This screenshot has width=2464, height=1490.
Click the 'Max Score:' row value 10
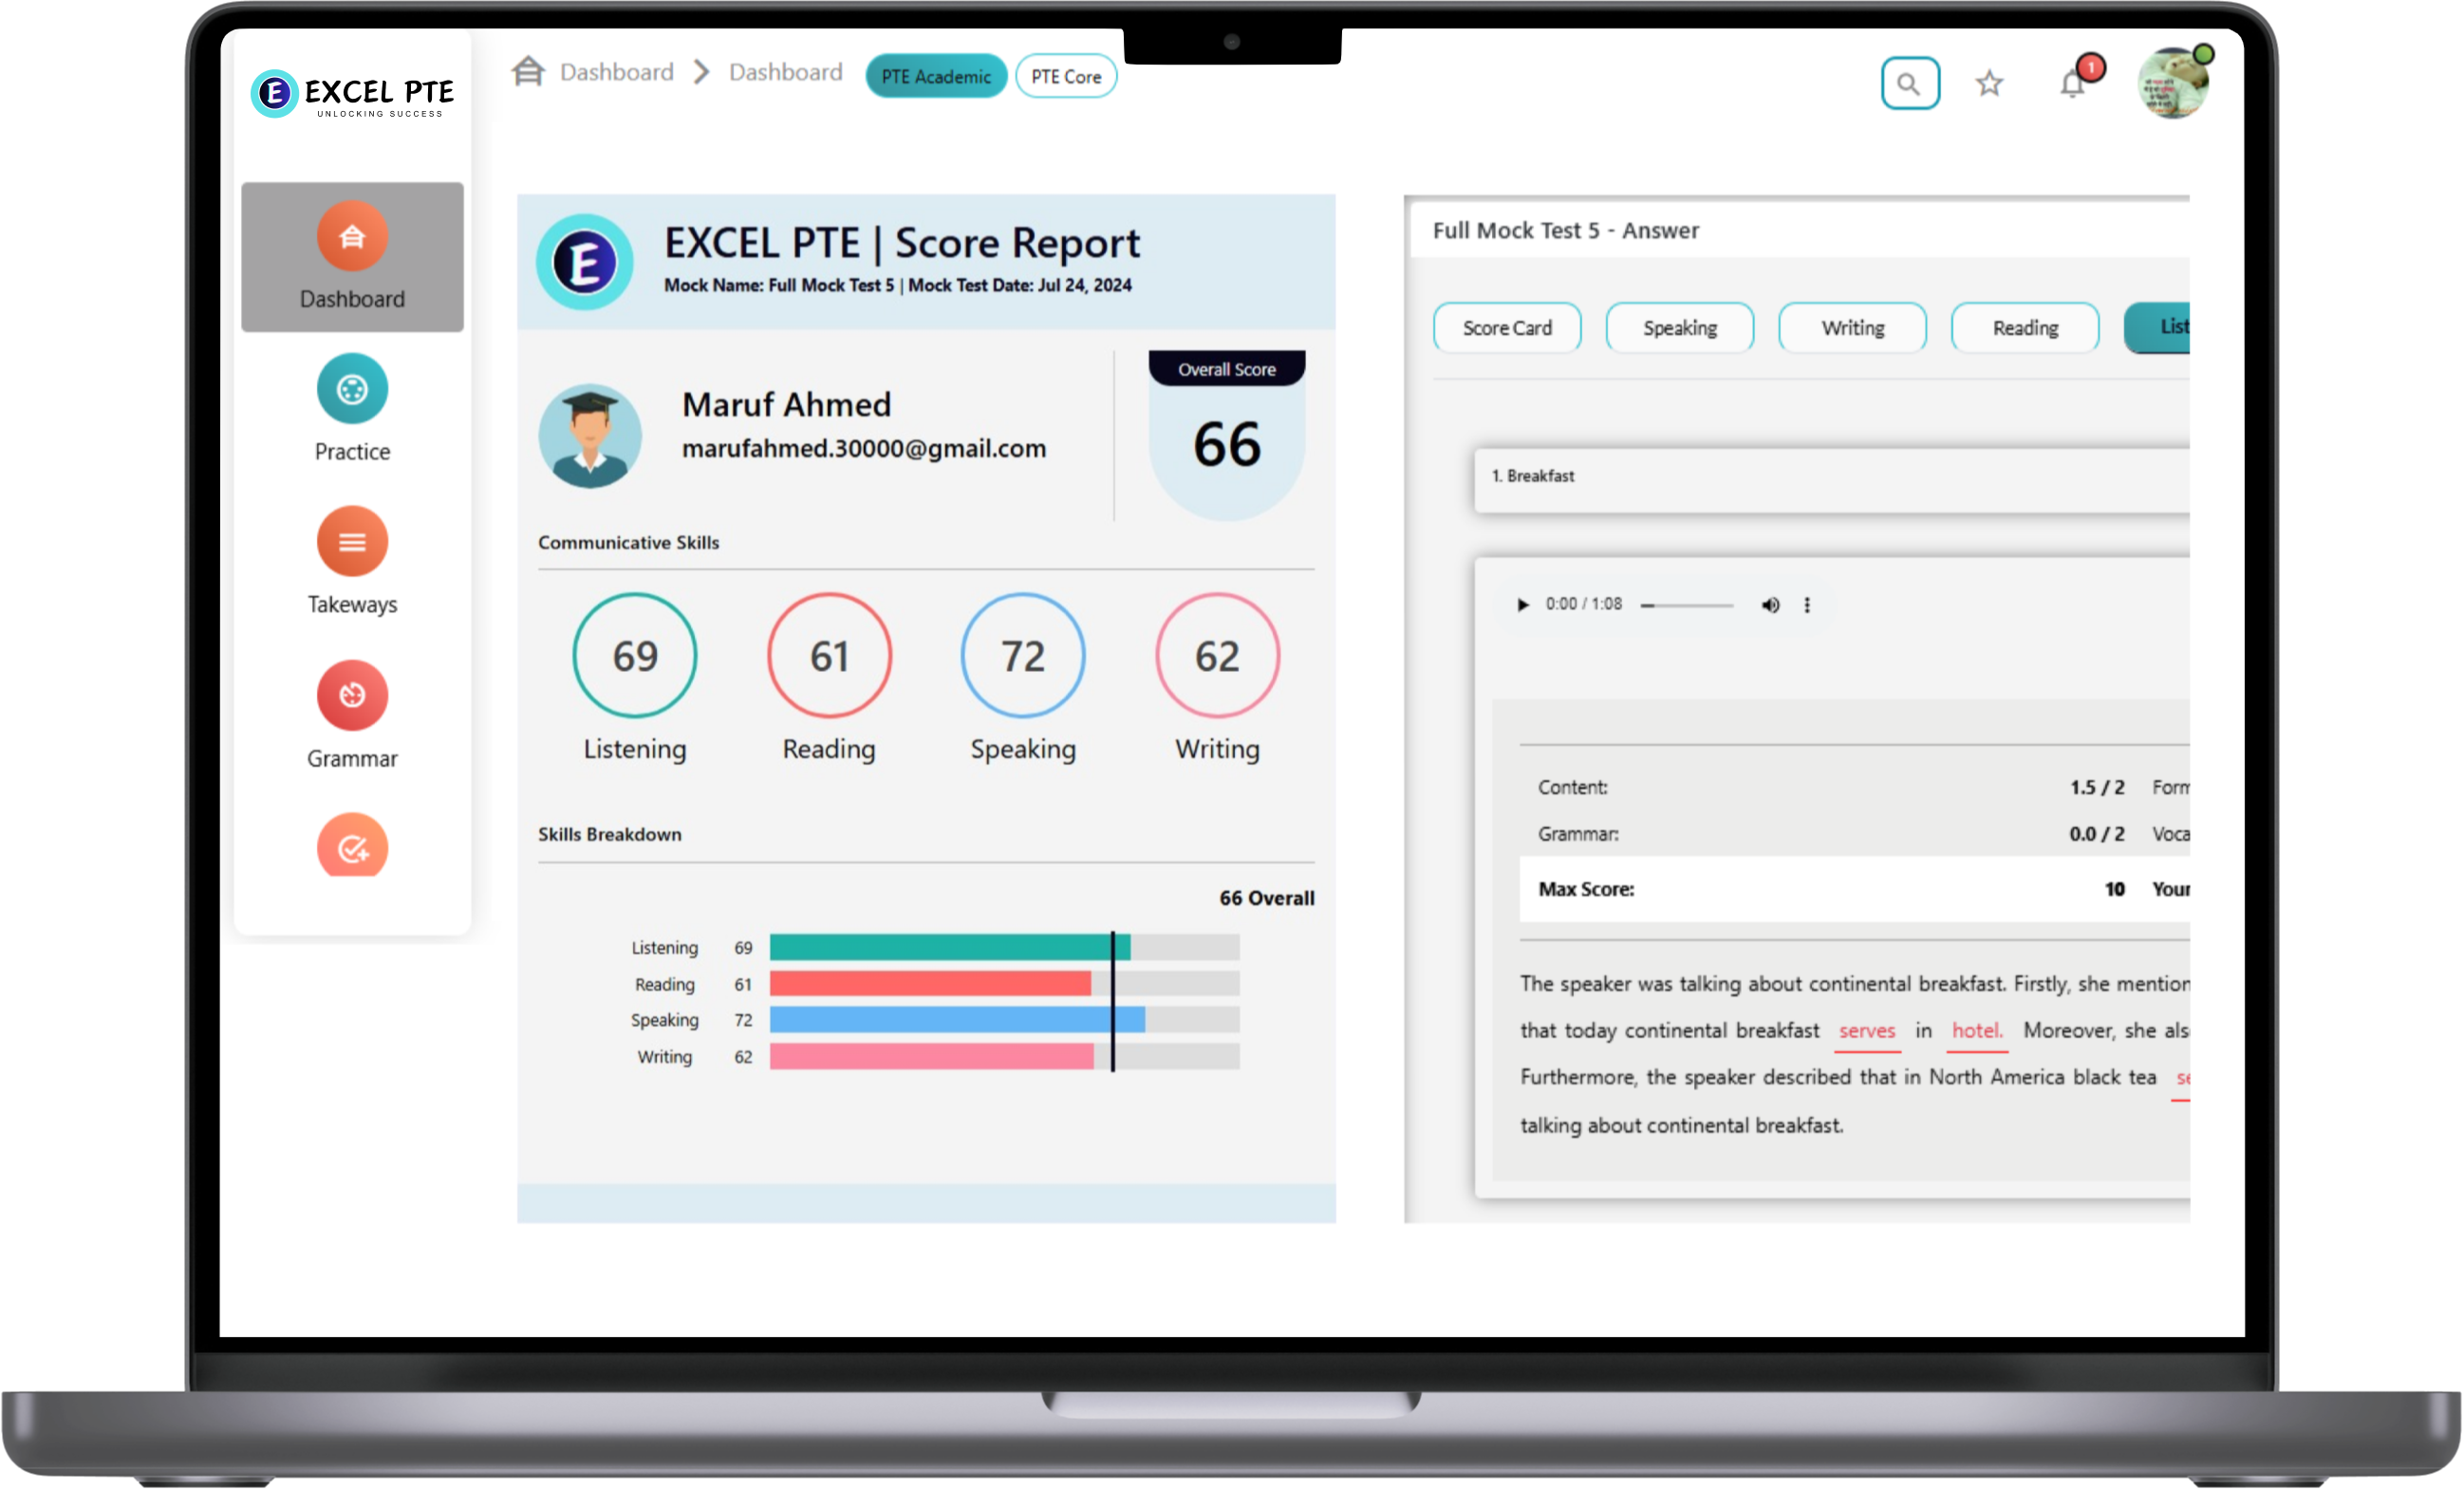(2115, 890)
